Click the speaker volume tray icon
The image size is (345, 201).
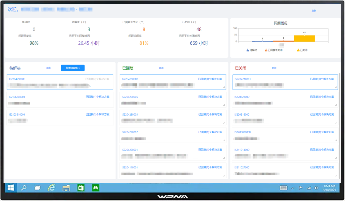(316, 188)
